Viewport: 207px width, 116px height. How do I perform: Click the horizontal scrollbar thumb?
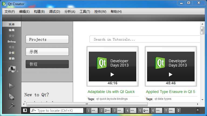[x=87, y=104]
